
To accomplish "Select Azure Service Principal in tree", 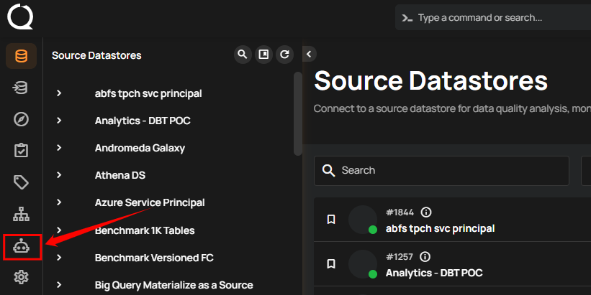I will (150, 202).
